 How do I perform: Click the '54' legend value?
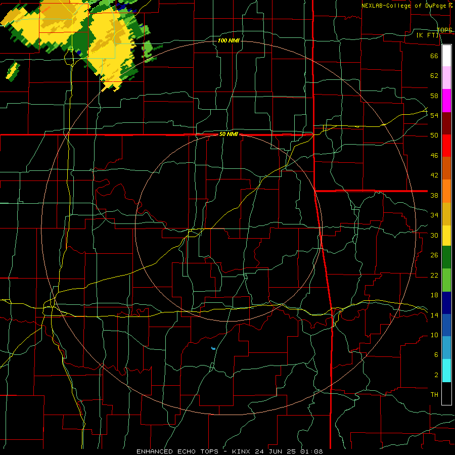(434, 115)
